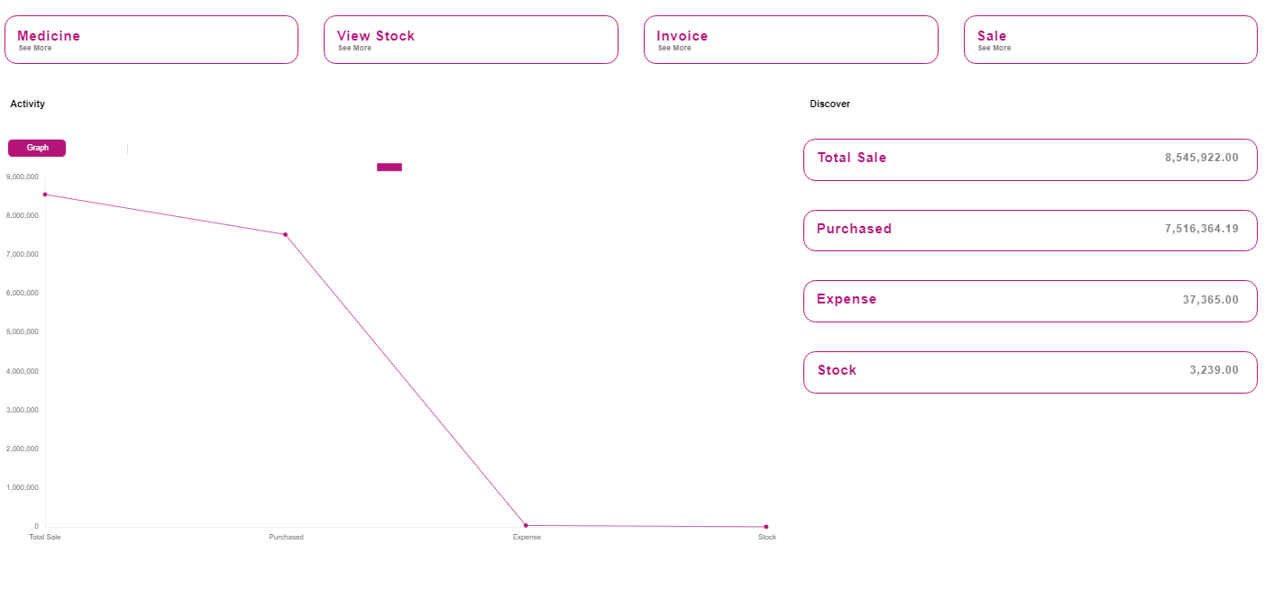The width and height of the screenshot is (1274, 598).
Task: Click the Total Sale data point on graph
Action: click(x=45, y=195)
